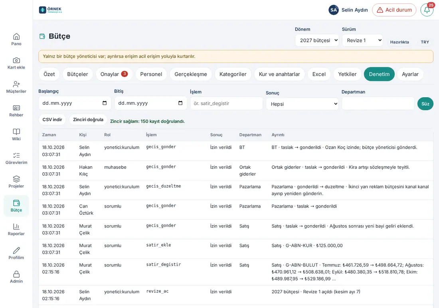Viewport: 439px width, 308px height.
Task: Click the revize_ac audit entry
Action: pos(236,295)
